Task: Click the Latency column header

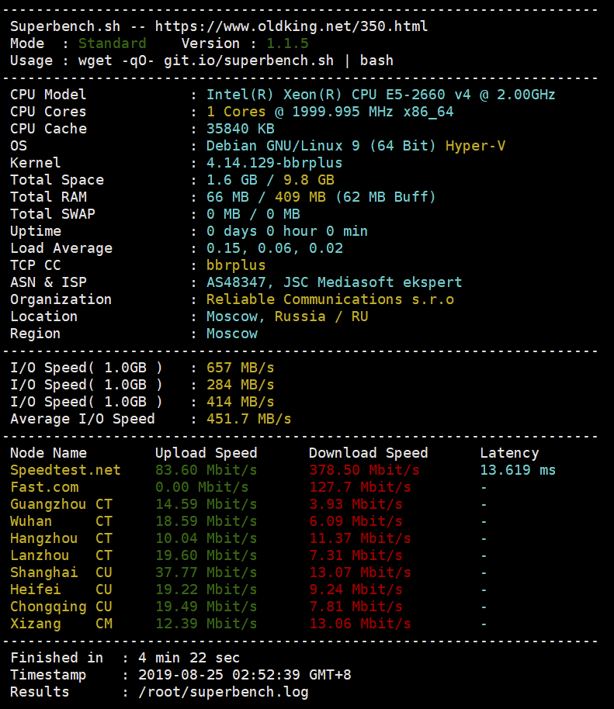Action: pos(508,453)
